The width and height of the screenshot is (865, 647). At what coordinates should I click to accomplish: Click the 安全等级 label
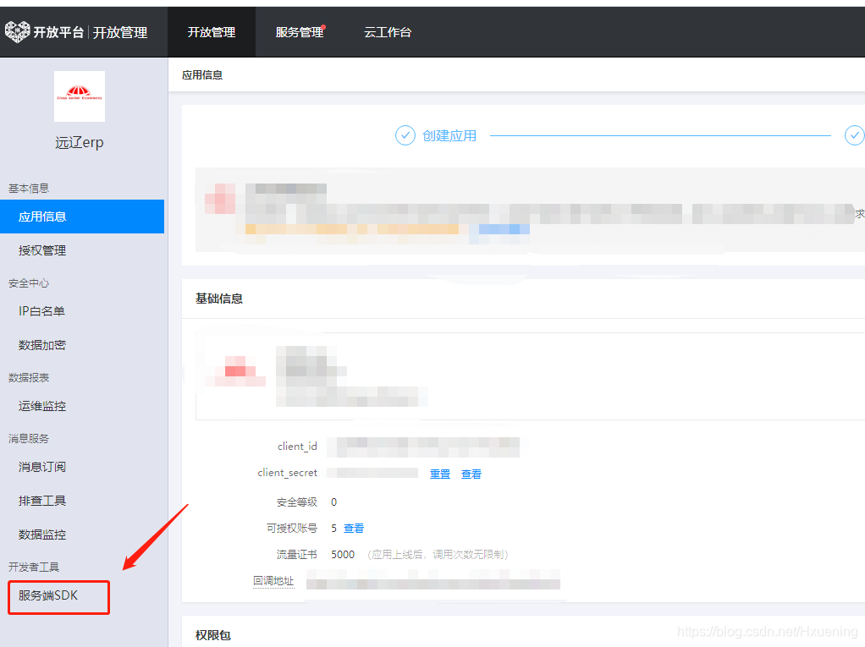click(x=297, y=502)
